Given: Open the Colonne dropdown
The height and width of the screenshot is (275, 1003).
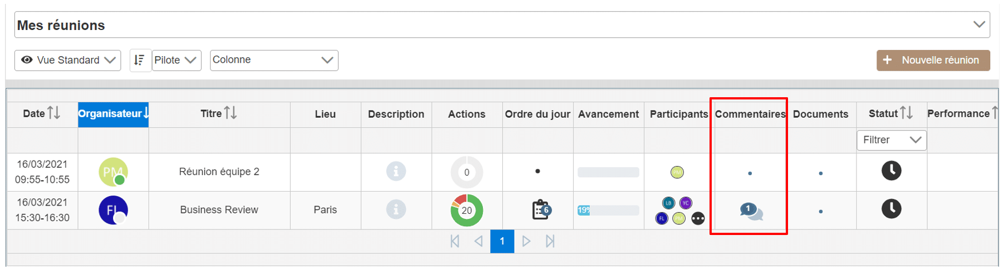Looking at the screenshot, I should click(x=273, y=60).
